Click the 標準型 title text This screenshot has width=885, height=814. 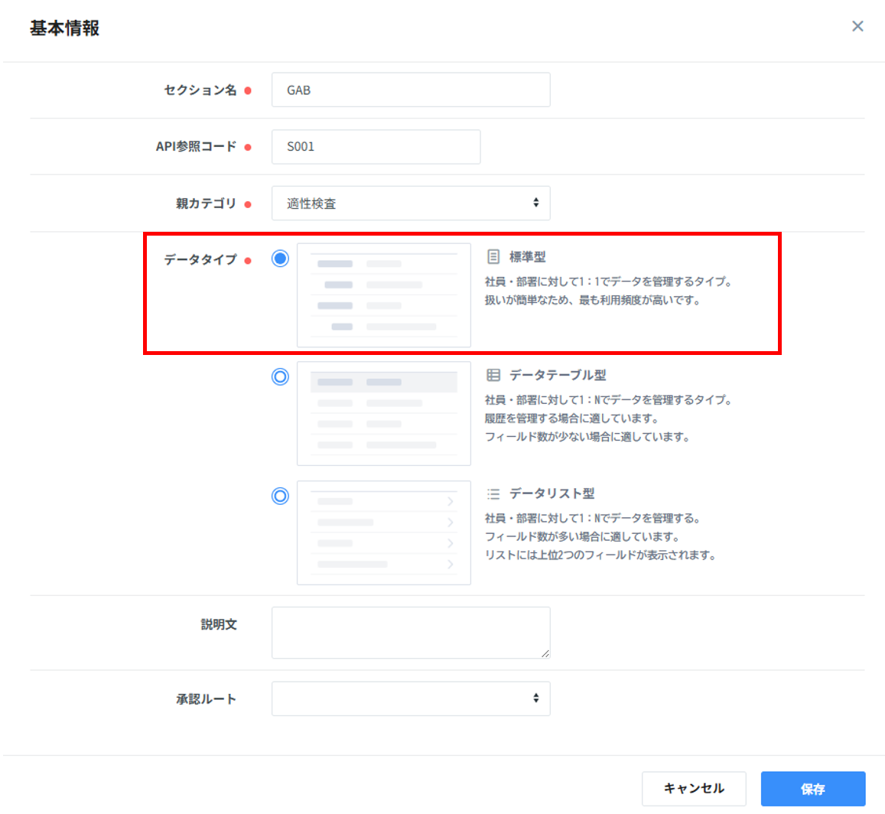coord(528,257)
